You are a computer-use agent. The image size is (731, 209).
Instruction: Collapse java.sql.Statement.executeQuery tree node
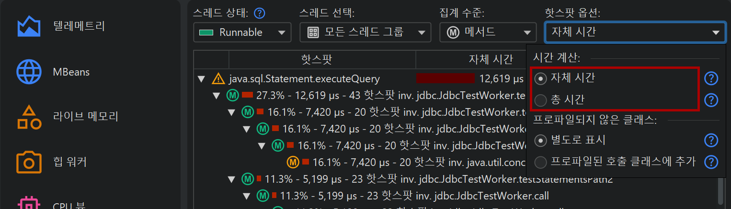coord(202,78)
